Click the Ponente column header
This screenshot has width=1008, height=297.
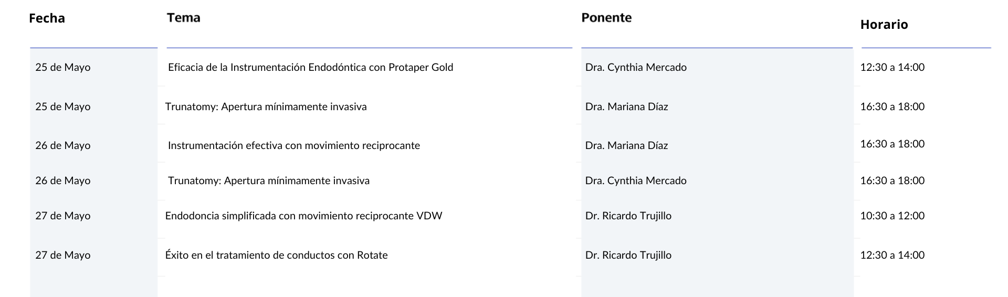pos(606,18)
